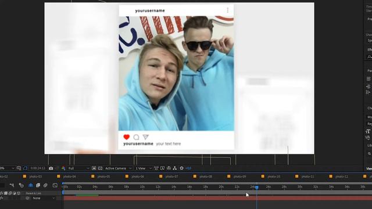
Task: Switch to the photo-12 timeline tab
Action: [342, 176]
